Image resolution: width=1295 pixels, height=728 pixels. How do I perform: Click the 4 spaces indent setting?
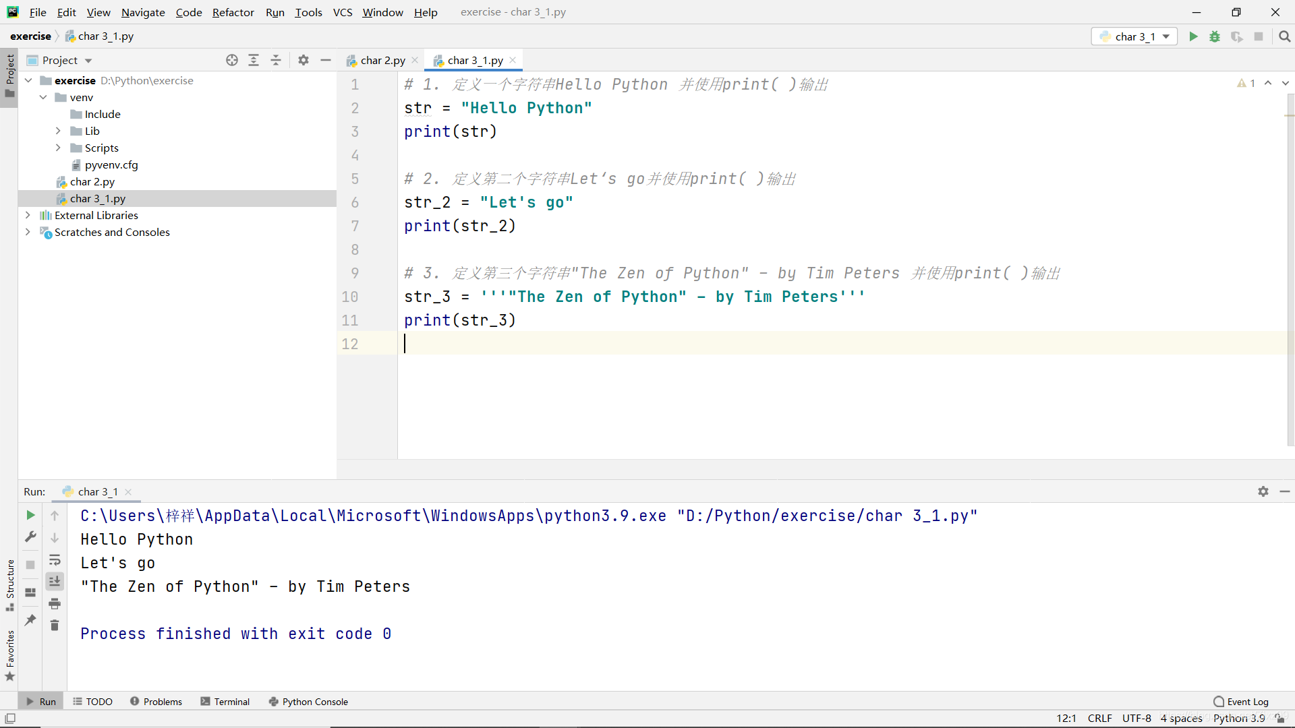[x=1181, y=719]
